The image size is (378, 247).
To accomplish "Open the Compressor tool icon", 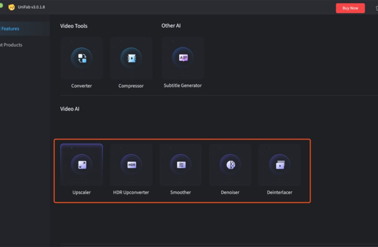I will pos(131,58).
